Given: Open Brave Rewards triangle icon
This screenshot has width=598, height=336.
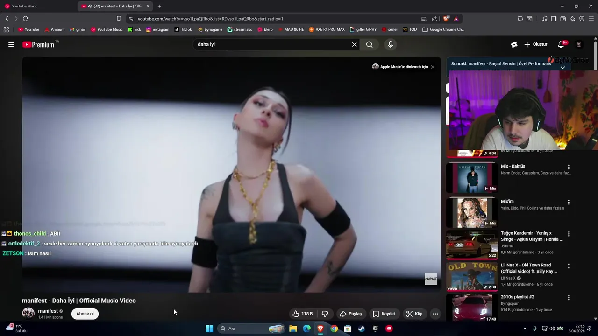Looking at the screenshot, I should point(456,19).
